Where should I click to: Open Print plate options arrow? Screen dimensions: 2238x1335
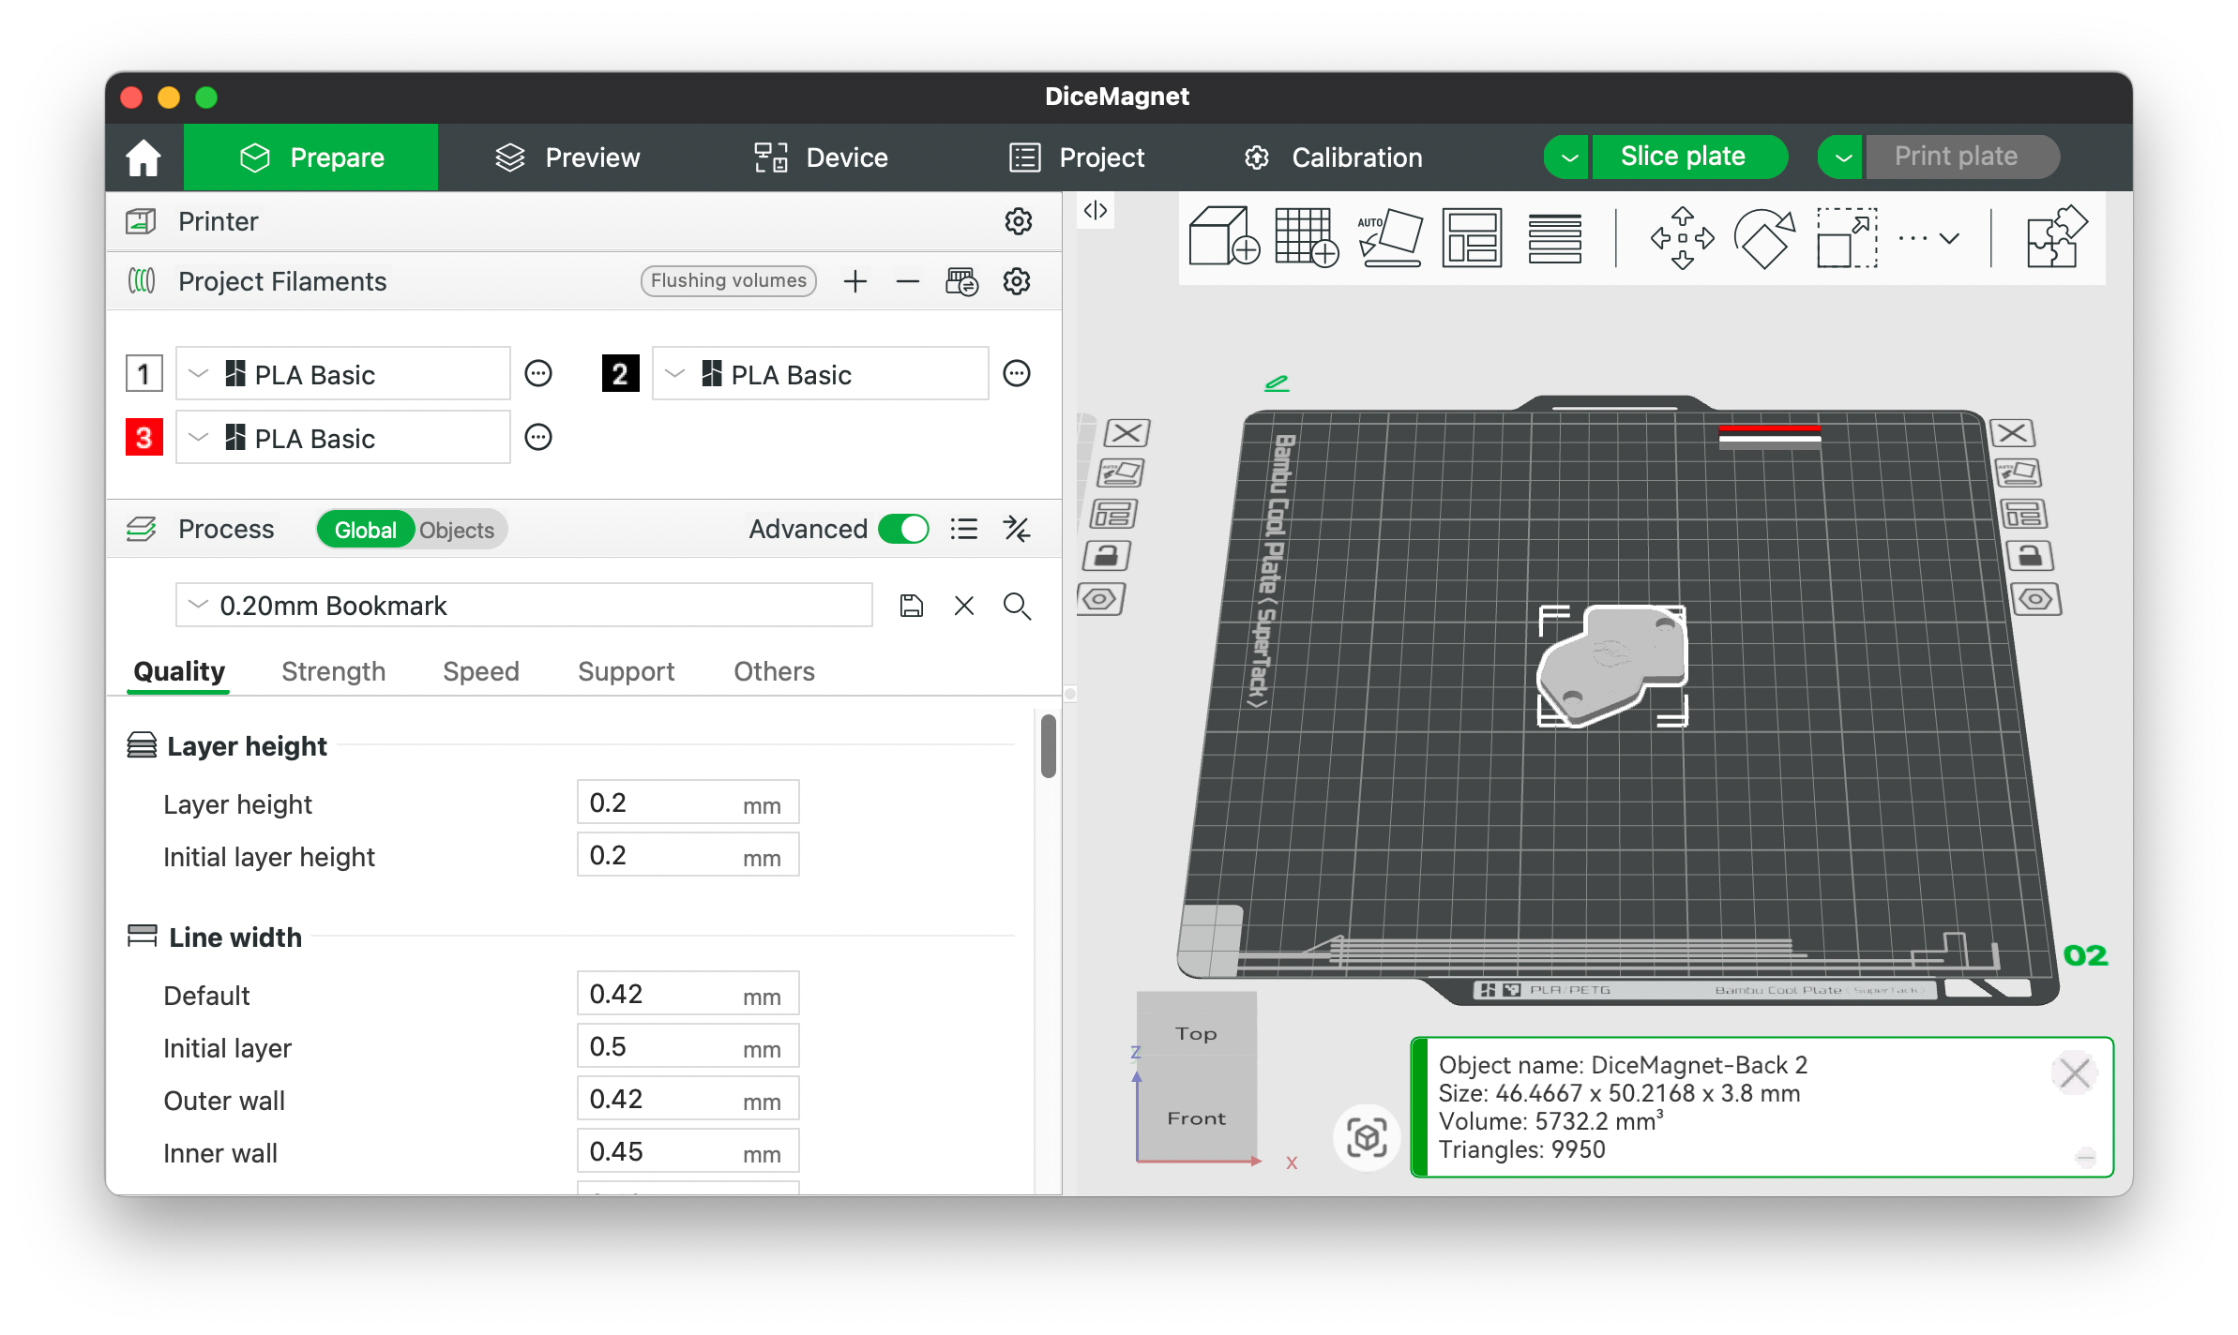click(1841, 157)
